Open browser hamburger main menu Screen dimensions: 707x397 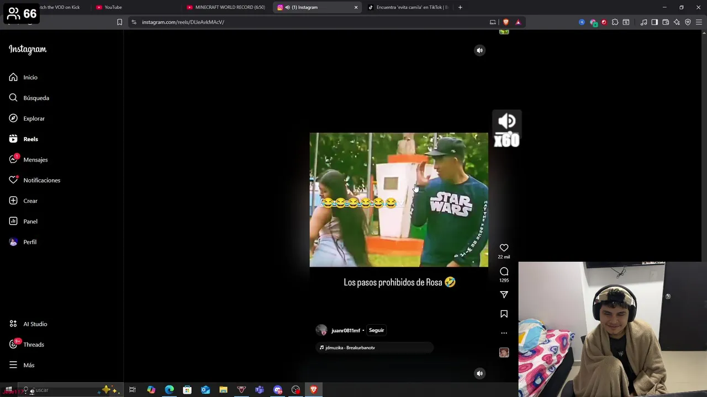(699, 22)
